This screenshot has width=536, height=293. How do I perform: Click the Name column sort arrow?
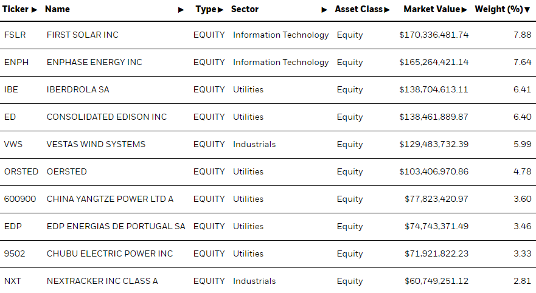[181, 10]
